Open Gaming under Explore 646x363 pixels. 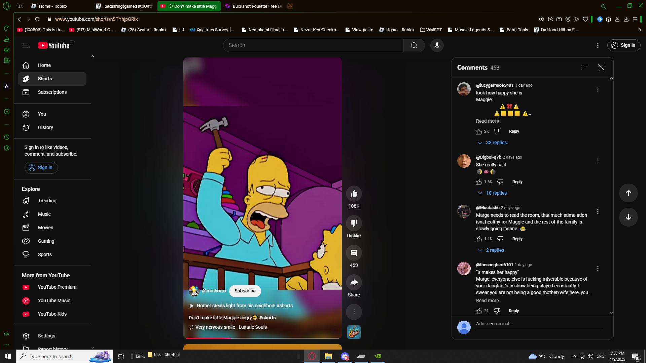52,241
